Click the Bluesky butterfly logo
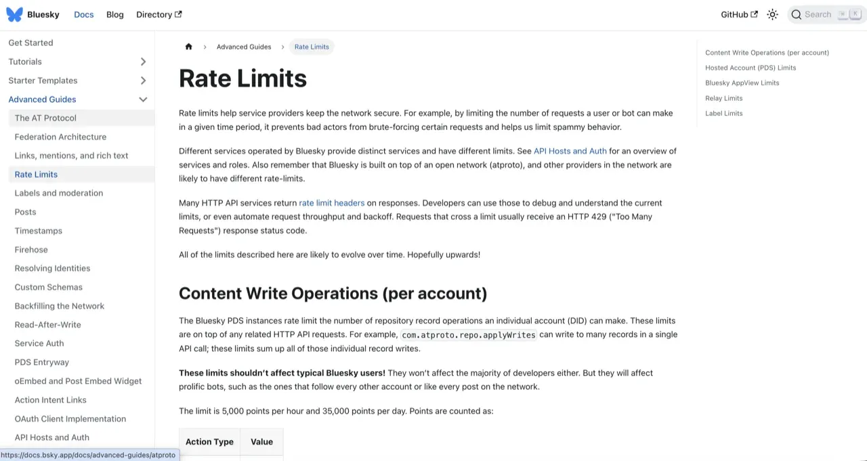Image resolution: width=867 pixels, height=461 pixels. [x=14, y=14]
